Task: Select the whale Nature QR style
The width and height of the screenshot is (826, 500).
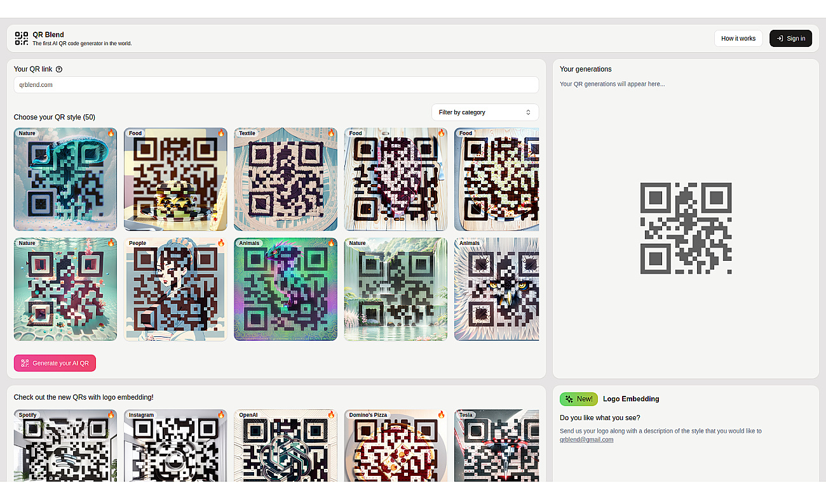Action: pos(65,179)
